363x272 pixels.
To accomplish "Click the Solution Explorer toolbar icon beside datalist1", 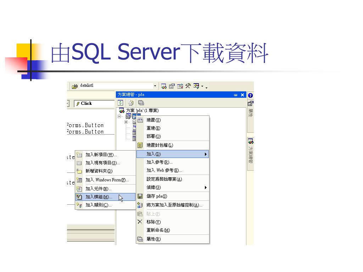I will (164, 86).
